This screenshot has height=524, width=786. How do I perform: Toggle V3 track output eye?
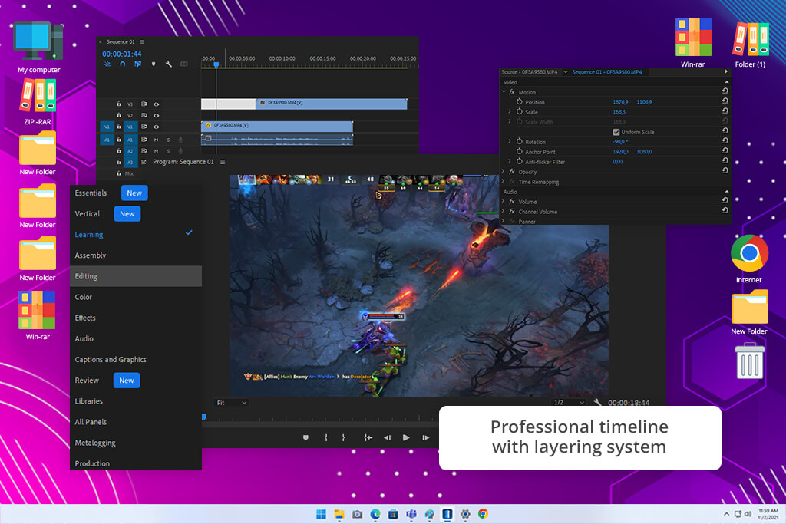pos(157,104)
